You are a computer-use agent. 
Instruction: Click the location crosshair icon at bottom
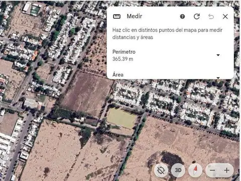coord(161,170)
